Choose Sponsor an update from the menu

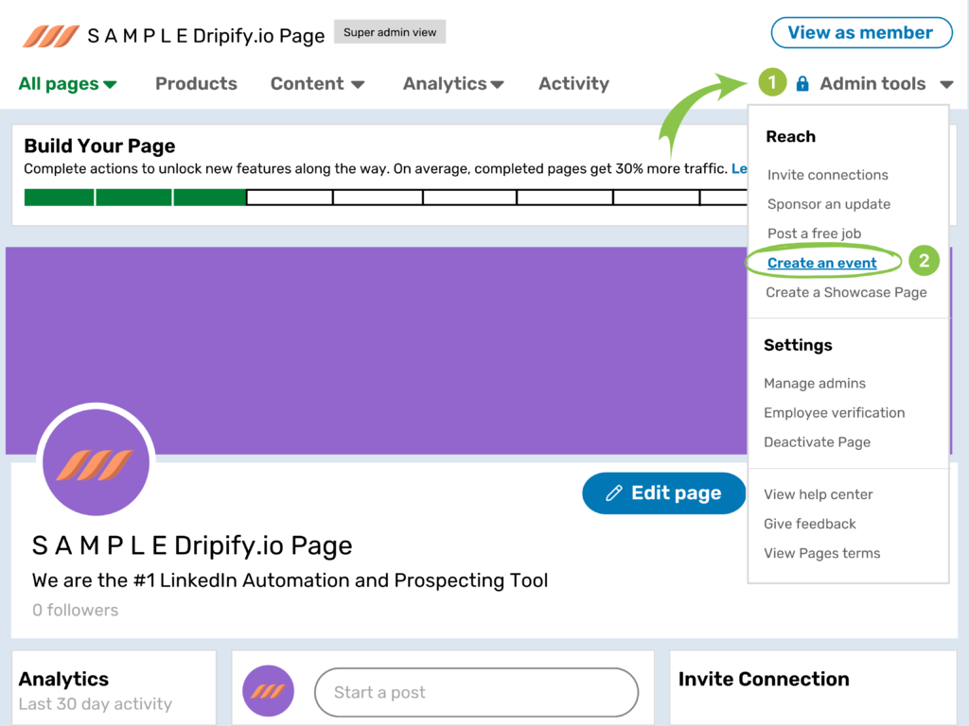coord(827,204)
